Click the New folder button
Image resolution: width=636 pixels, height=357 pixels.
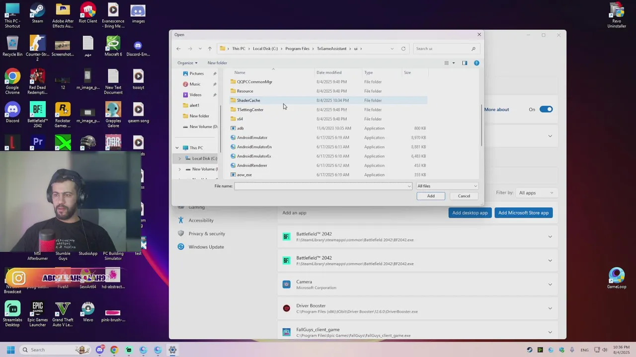(x=217, y=63)
